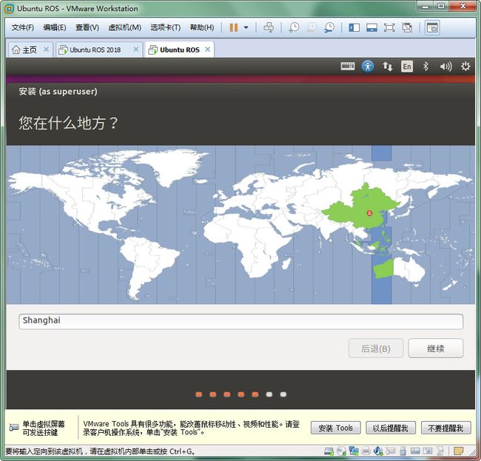
Task: Click the Ubuntu on-screen keyboard indicator
Action: (348, 67)
